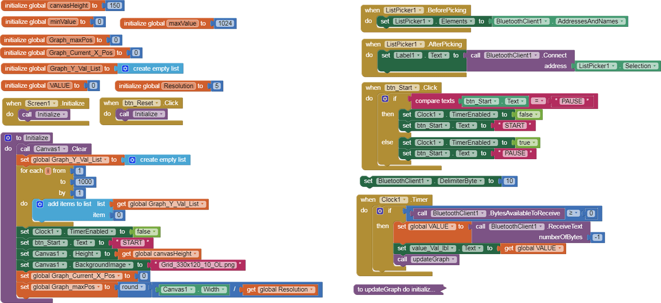Select the collapsed 'to updateGraph' procedure block
Image resolution: width=661 pixels, height=303 pixels.
point(397,290)
